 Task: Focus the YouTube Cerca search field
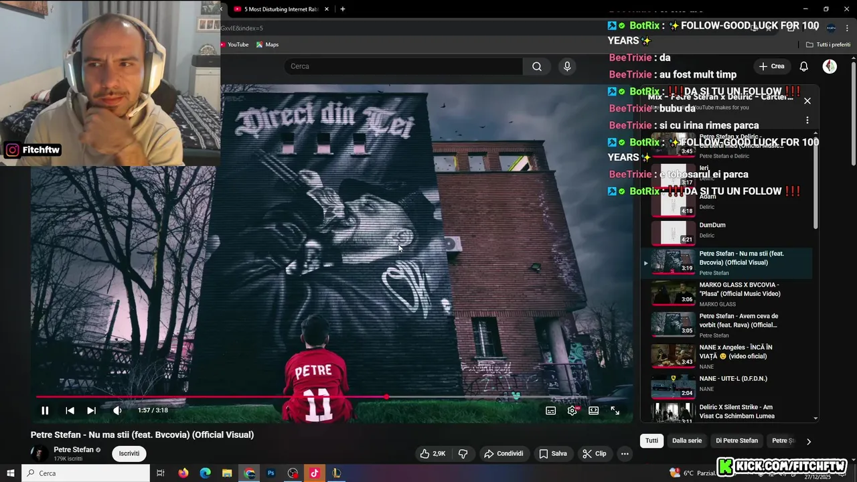coord(404,66)
